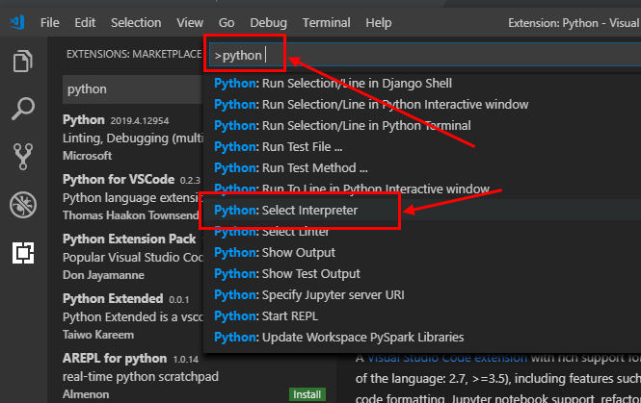Open the View menu
The height and width of the screenshot is (403, 641).
[190, 23]
